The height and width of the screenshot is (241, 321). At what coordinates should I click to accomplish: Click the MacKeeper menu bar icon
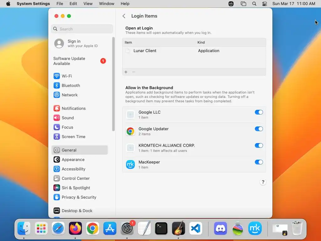[x=231, y=4]
